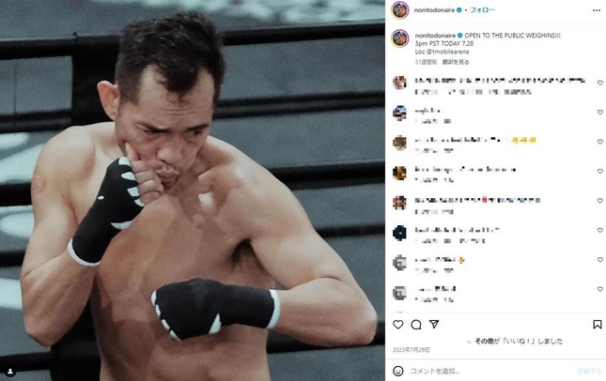
Task: Click the コメントを追加 comment input field
Action: click(490, 371)
